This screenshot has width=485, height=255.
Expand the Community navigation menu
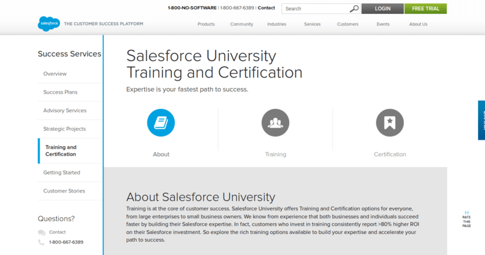point(242,24)
